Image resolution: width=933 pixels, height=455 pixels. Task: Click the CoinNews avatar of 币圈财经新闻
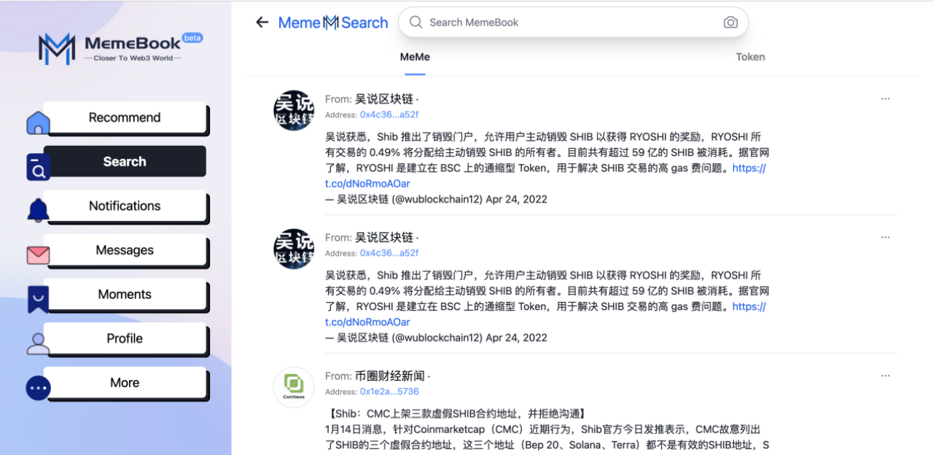click(x=294, y=387)
